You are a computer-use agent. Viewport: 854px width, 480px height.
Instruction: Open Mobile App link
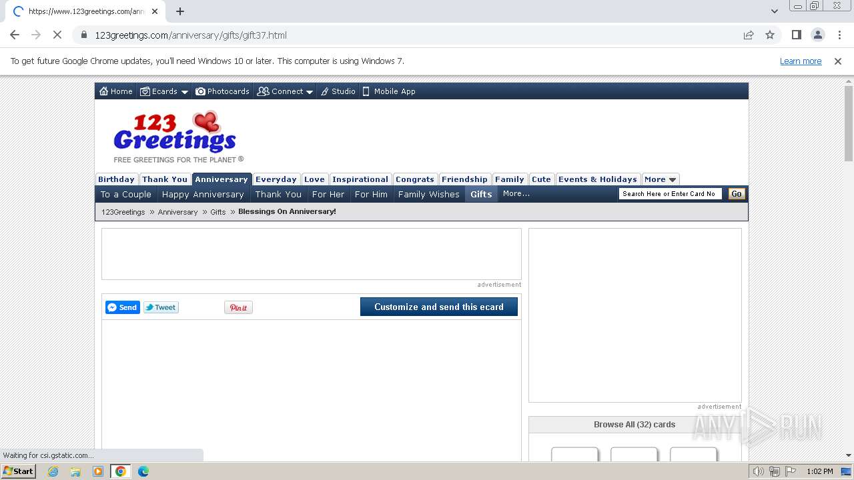click(389, 91)
